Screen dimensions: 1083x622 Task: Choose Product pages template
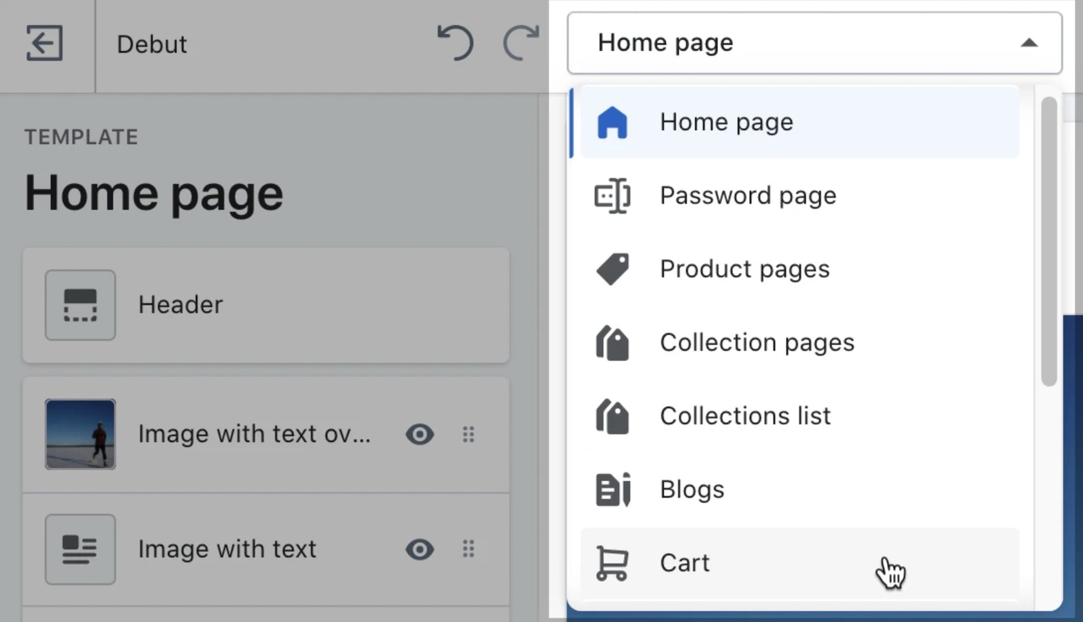[x=745, y=269]
